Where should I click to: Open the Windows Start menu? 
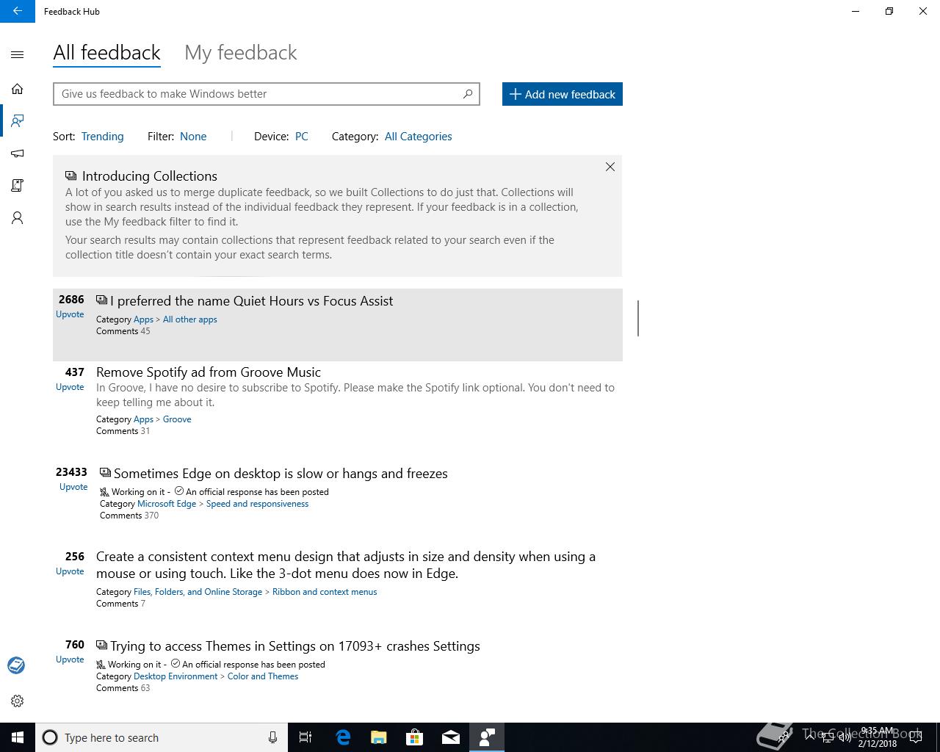click(x=18, y=737)
